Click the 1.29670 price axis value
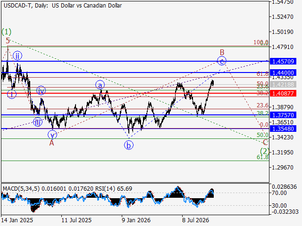This screenshot has height=226, width=302. [x=282, y=168]
